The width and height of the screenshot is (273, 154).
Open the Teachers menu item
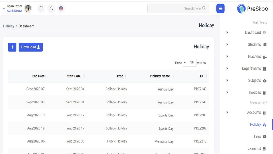pyautogui.click(x=254, y=57)
